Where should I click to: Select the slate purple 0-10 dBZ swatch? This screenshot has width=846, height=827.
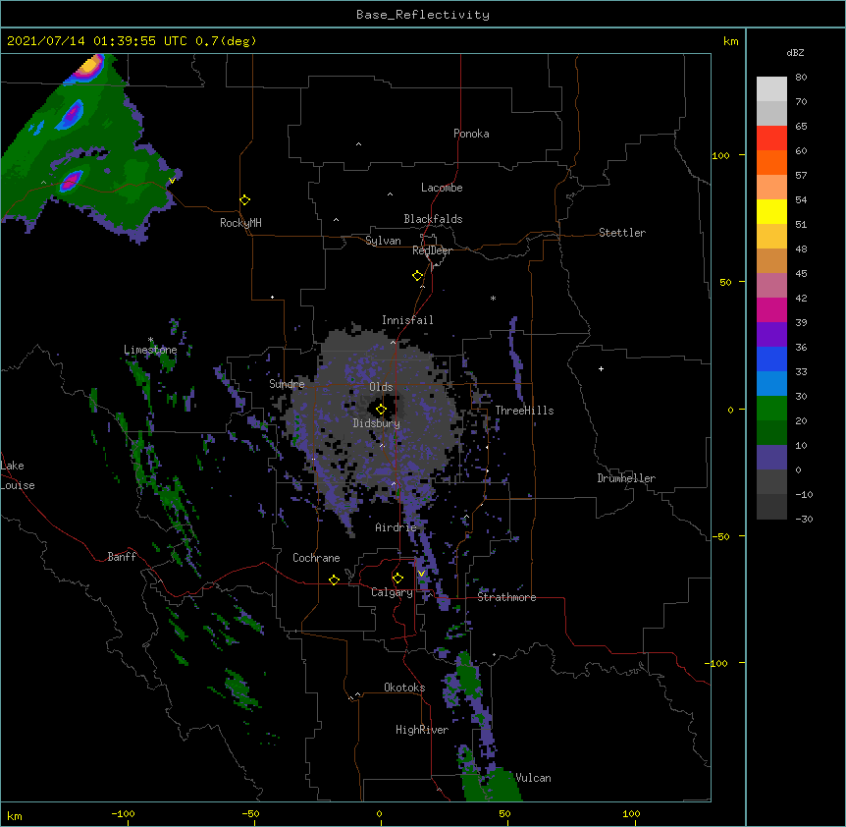(771, 458)
